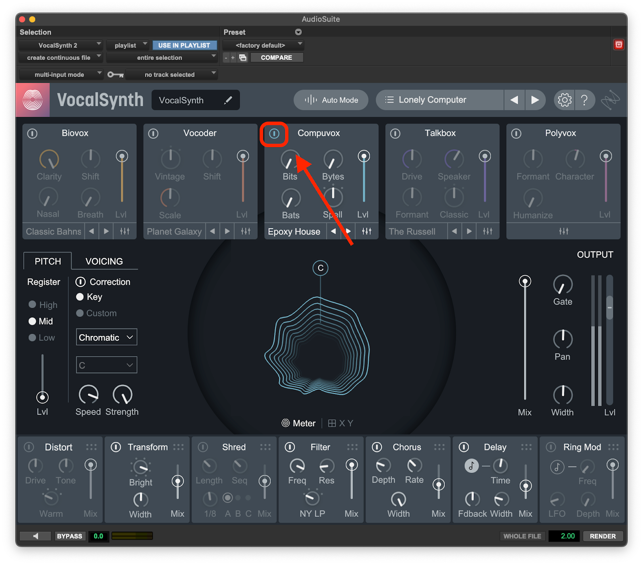Click the pencil icon to rename VocalSynth

click(228, 100)
